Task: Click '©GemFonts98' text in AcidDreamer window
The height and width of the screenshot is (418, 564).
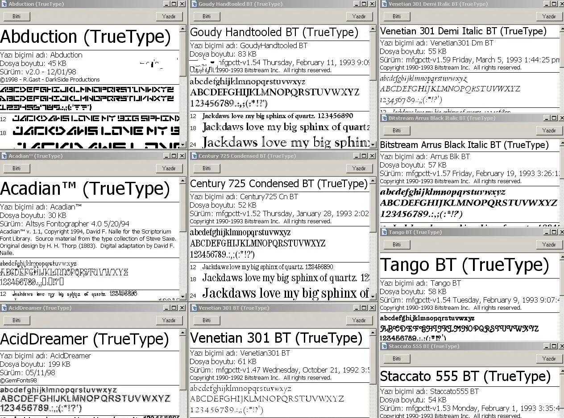Action: pyautogui.click(x=19, y=381)
